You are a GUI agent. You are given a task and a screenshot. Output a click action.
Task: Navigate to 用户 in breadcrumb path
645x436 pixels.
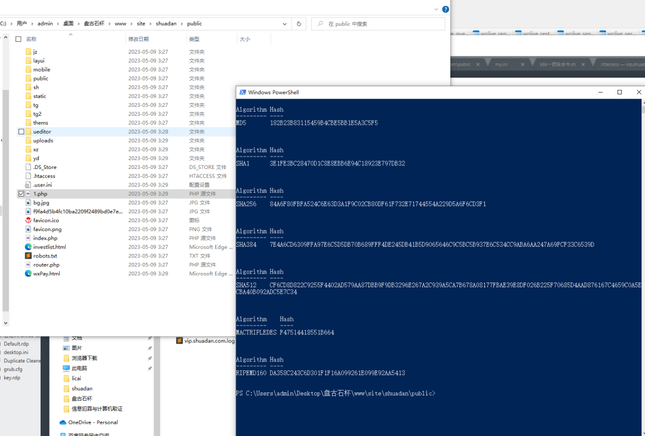22,24
